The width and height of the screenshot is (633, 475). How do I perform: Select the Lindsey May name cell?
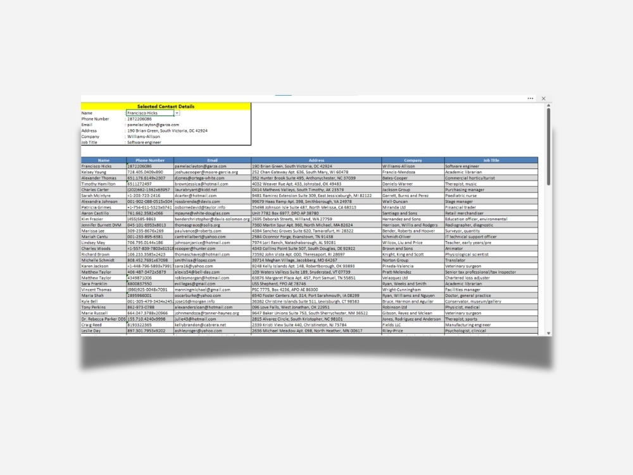(104, 243)
